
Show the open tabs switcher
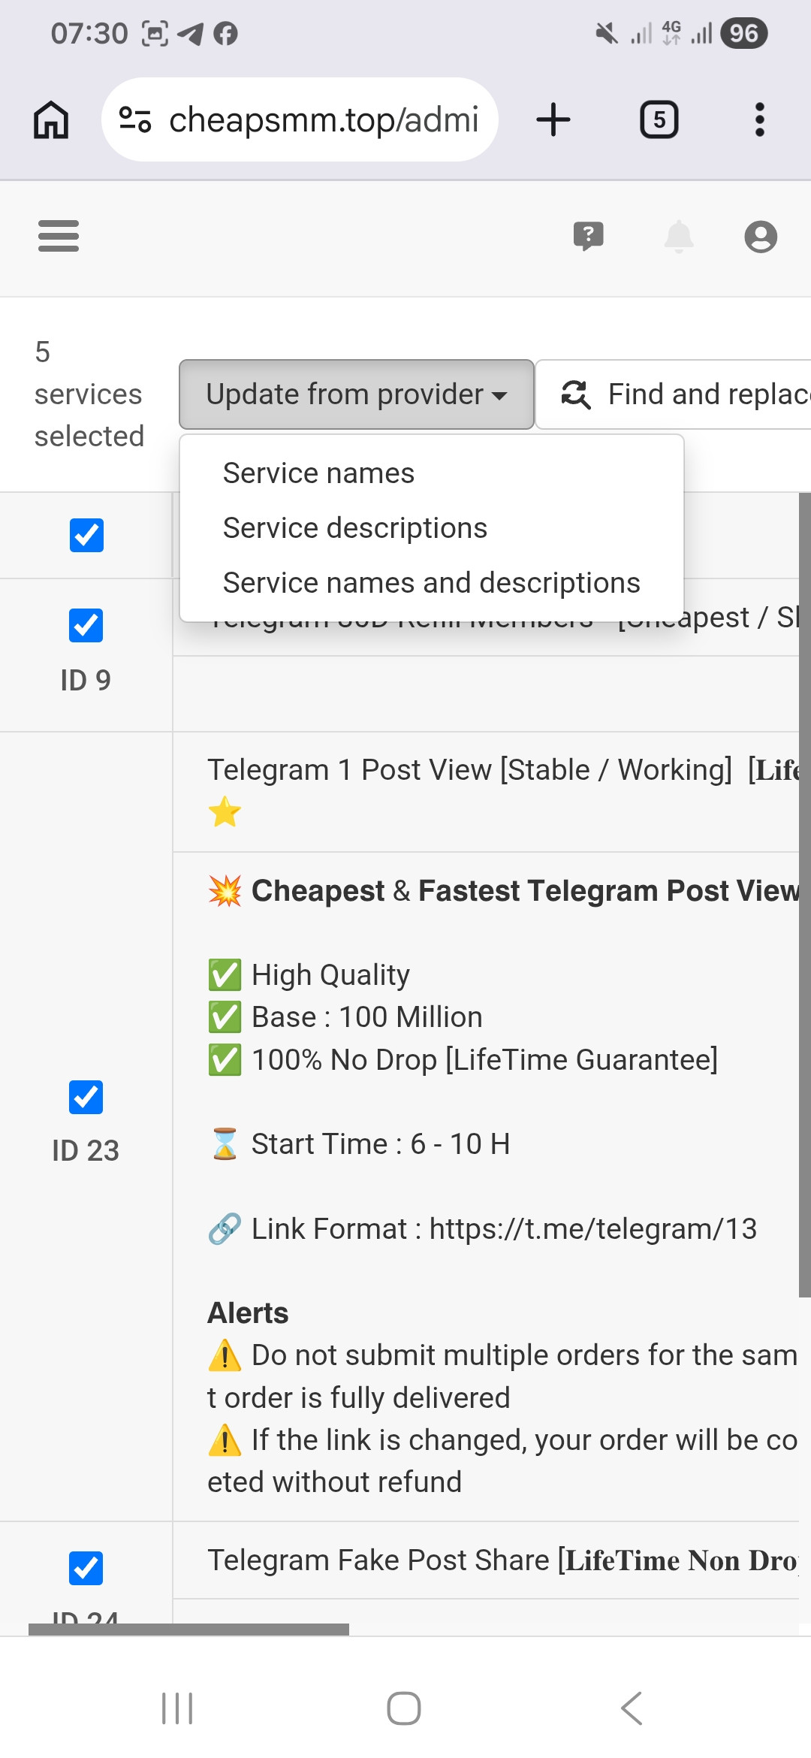659,119
